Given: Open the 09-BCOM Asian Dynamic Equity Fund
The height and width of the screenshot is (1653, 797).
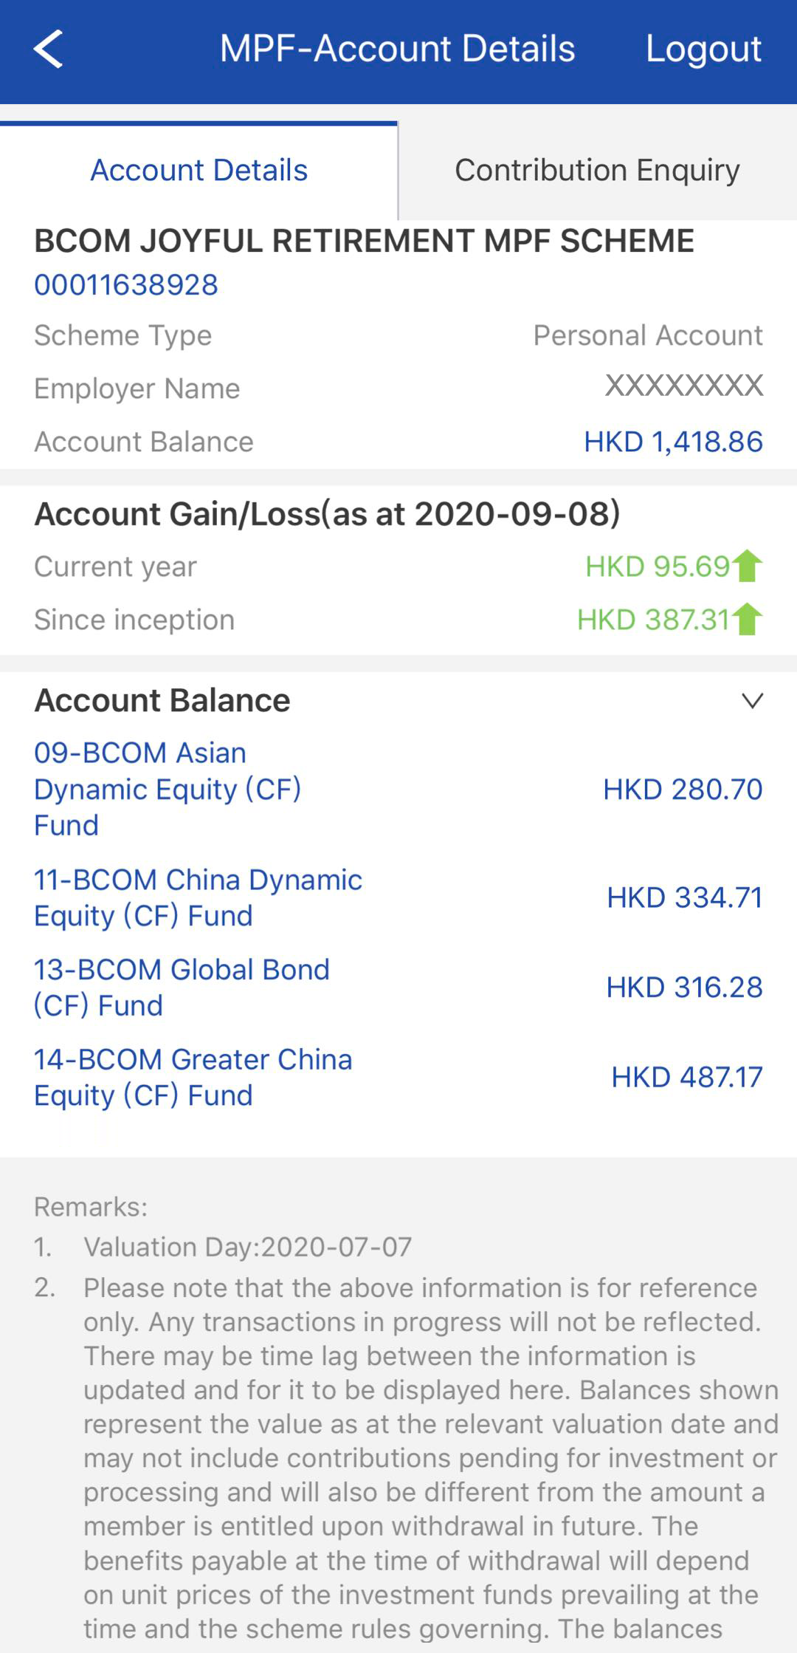Looking at the screenshot, I should click(x=168, y=789).
